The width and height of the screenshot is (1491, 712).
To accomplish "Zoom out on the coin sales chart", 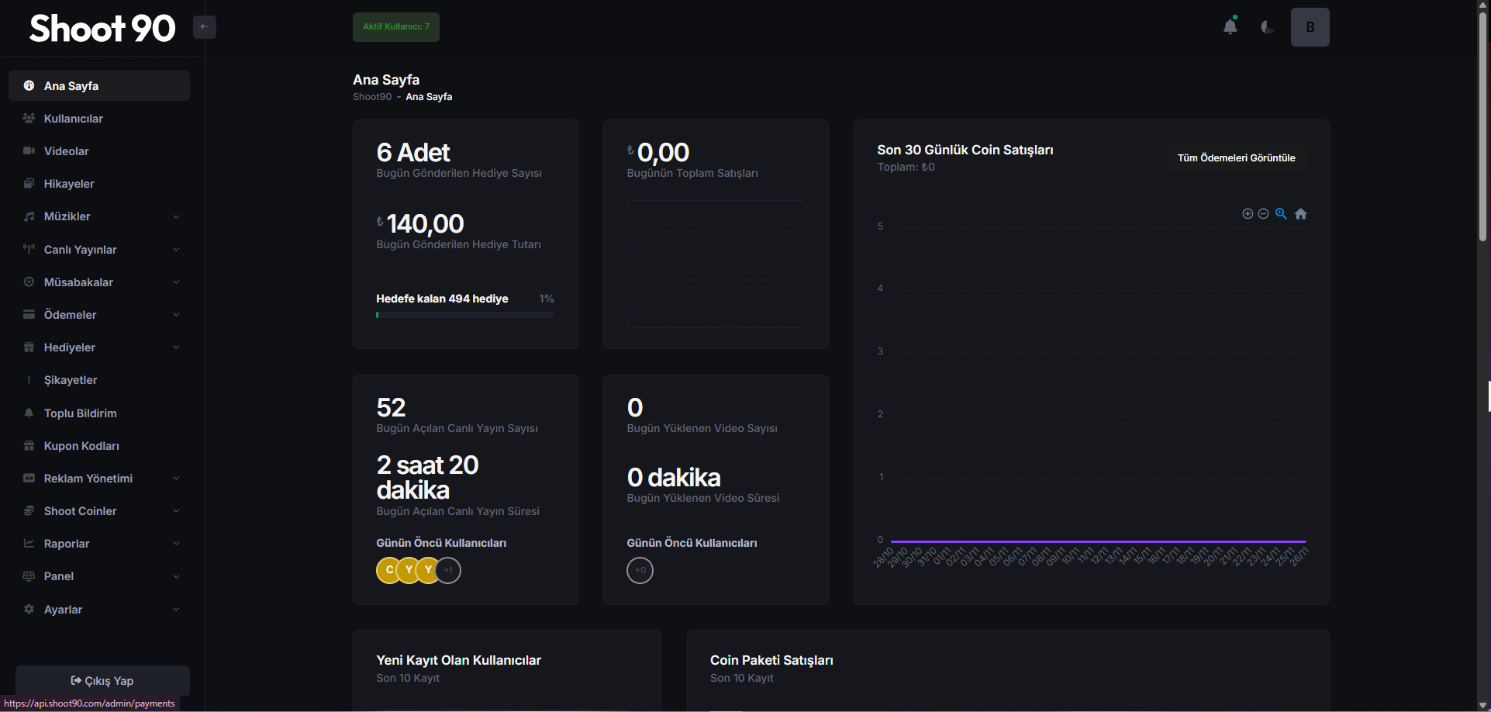I will [1263, 214].
